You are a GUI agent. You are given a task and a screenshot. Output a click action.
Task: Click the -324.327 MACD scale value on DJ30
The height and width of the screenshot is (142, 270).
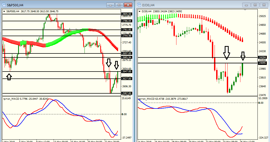[263, 138]
